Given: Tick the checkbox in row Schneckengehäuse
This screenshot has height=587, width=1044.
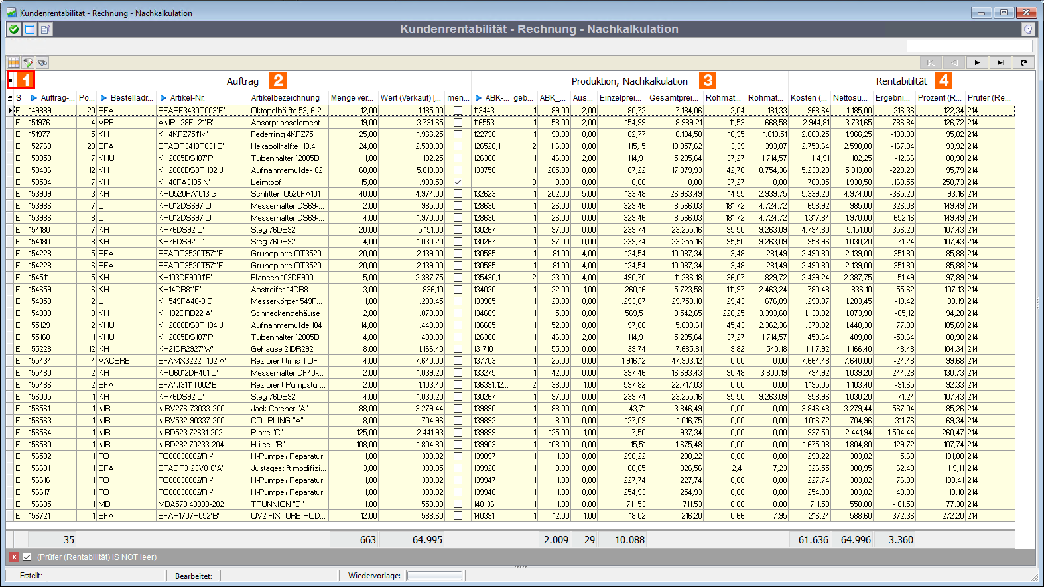Looking at the screenshot, I should (458, 313).
